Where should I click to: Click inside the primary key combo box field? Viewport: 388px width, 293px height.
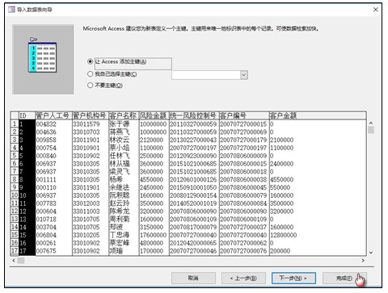click(x=206, y=75)
